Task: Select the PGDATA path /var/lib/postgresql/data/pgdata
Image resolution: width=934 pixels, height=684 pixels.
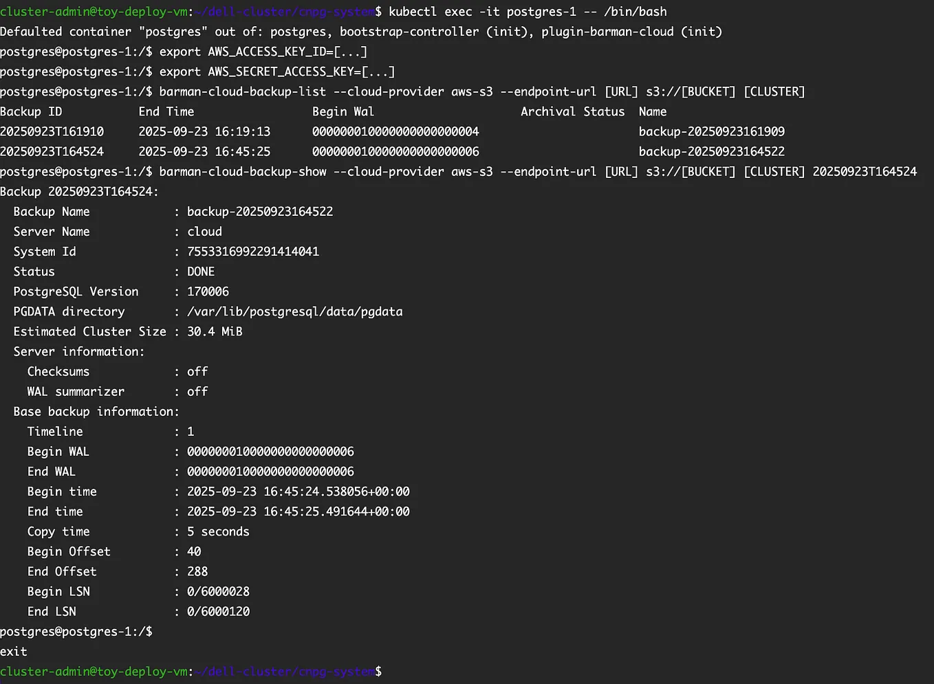Action: [x=294, y=311]
